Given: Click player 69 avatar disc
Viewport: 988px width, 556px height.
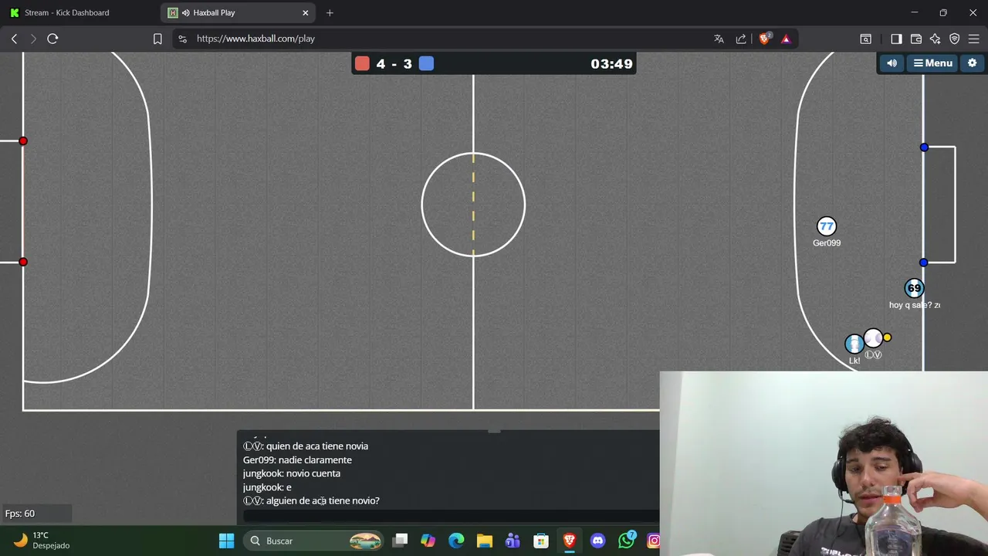Looking at the screenshot, I should tap(914, 288).
